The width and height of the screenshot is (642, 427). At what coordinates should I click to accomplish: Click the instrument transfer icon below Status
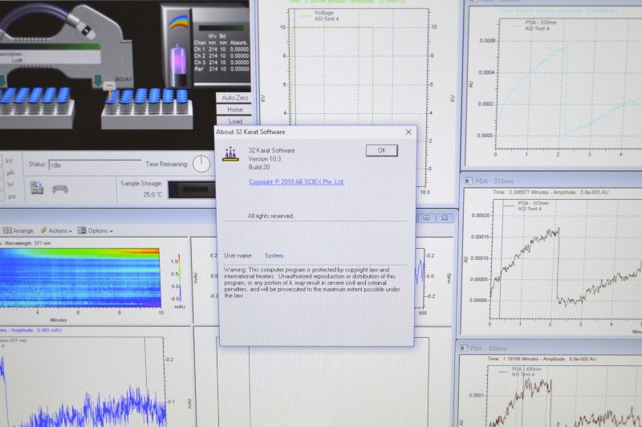pos(37,189)
